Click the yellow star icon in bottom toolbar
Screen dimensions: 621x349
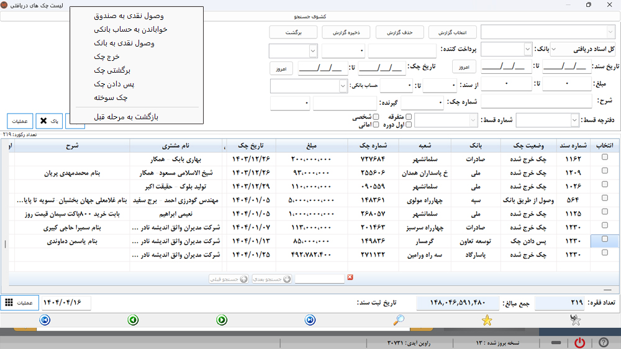coord(487,320)
